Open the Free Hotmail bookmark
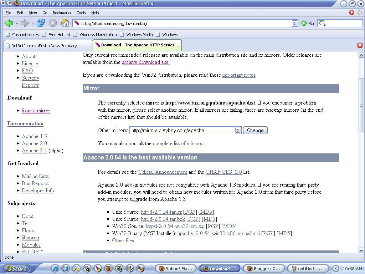 coord(56,35)
